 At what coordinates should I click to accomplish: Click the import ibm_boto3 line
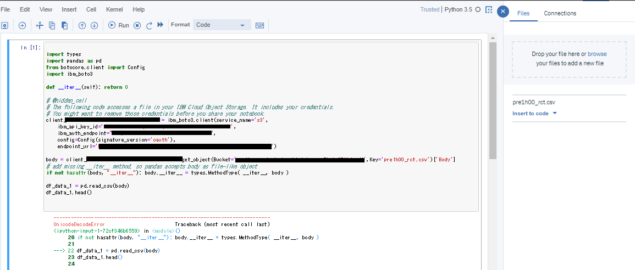70,74
